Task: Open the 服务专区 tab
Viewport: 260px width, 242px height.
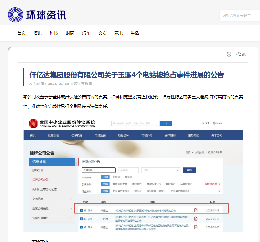Action: click(193, 135)
